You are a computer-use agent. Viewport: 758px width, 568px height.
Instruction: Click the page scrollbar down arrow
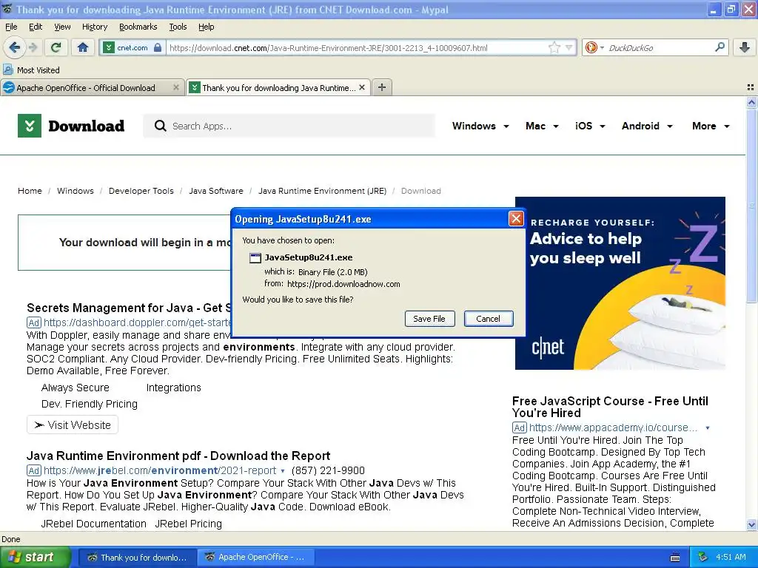coord(751,524)
